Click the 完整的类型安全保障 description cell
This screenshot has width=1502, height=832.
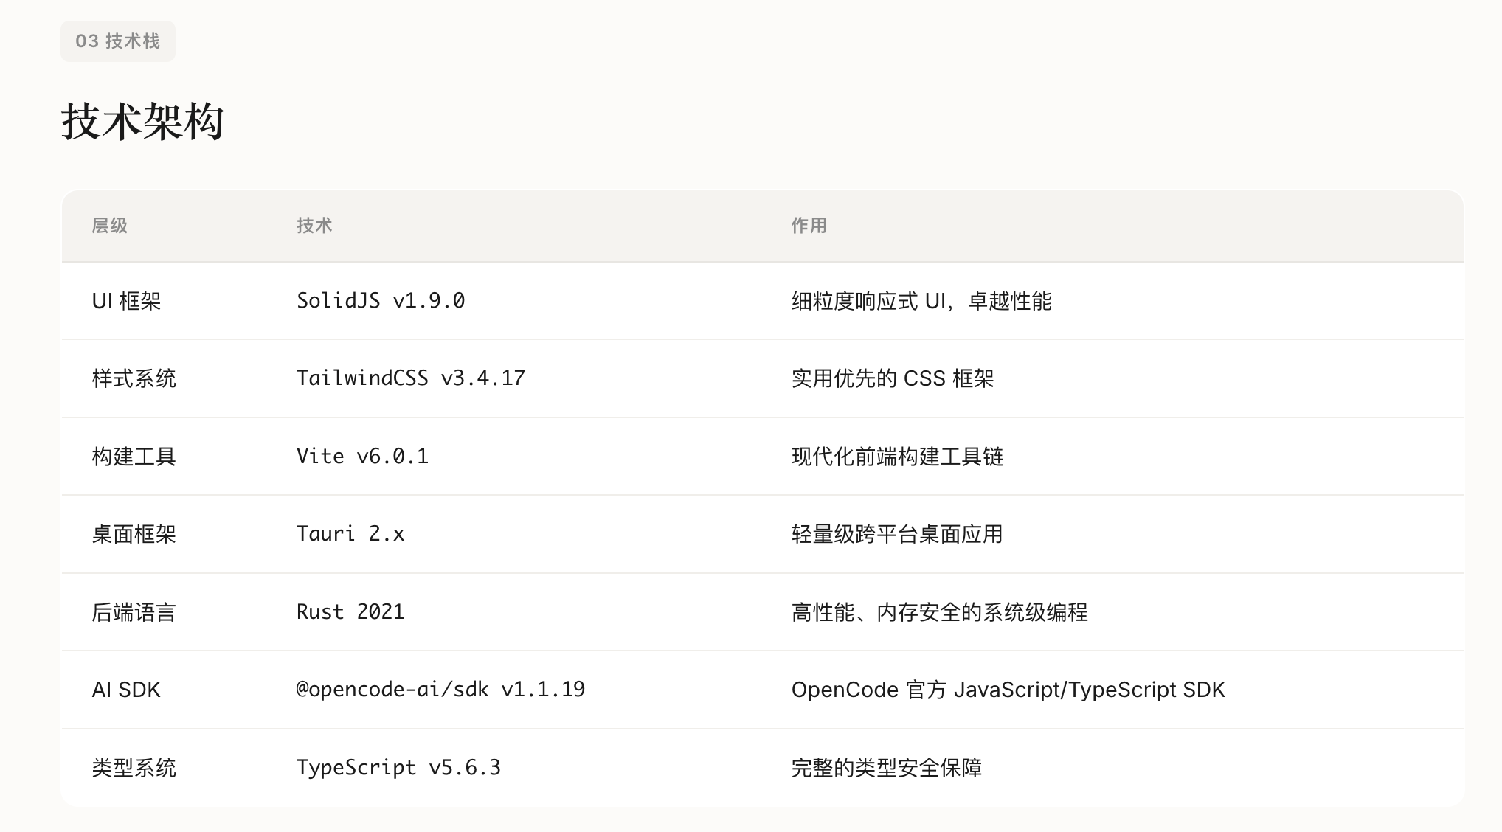point(886,768)
